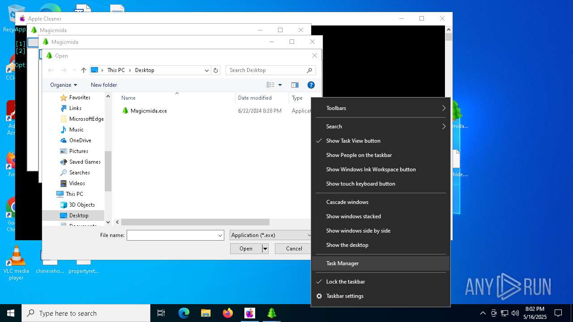The height and width of the screenshot is (322, 573).
Task: Open the Help icon in the dialog
Action: tap(311, 85)
